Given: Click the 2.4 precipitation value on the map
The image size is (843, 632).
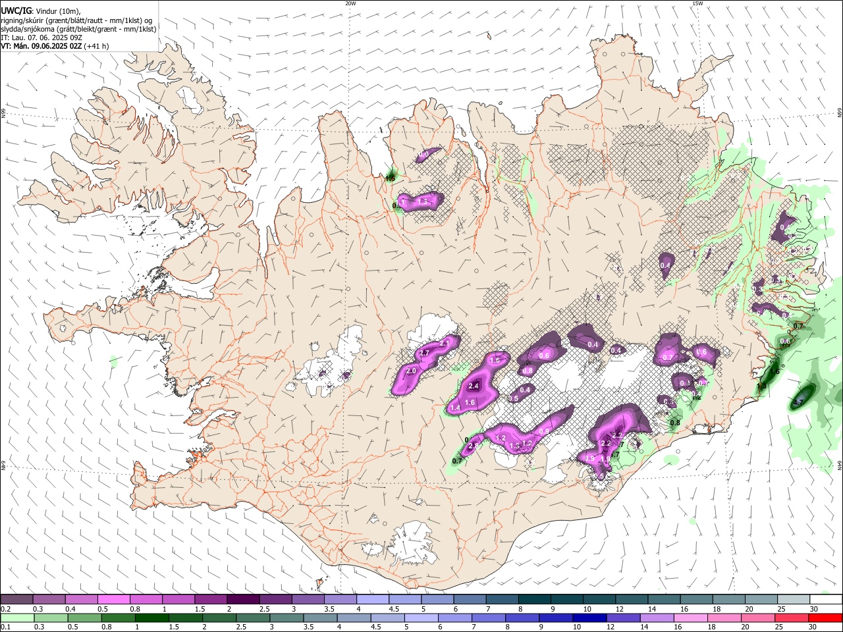Looking at the screenshot, I should [x=473, y=387].
